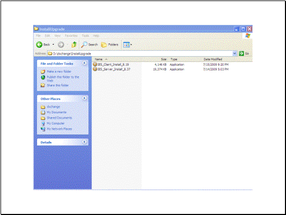Open My Computer from Other Places

tap(56, 123)
